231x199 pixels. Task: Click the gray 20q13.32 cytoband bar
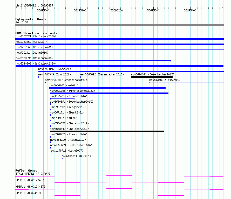(x=119, y=25)
